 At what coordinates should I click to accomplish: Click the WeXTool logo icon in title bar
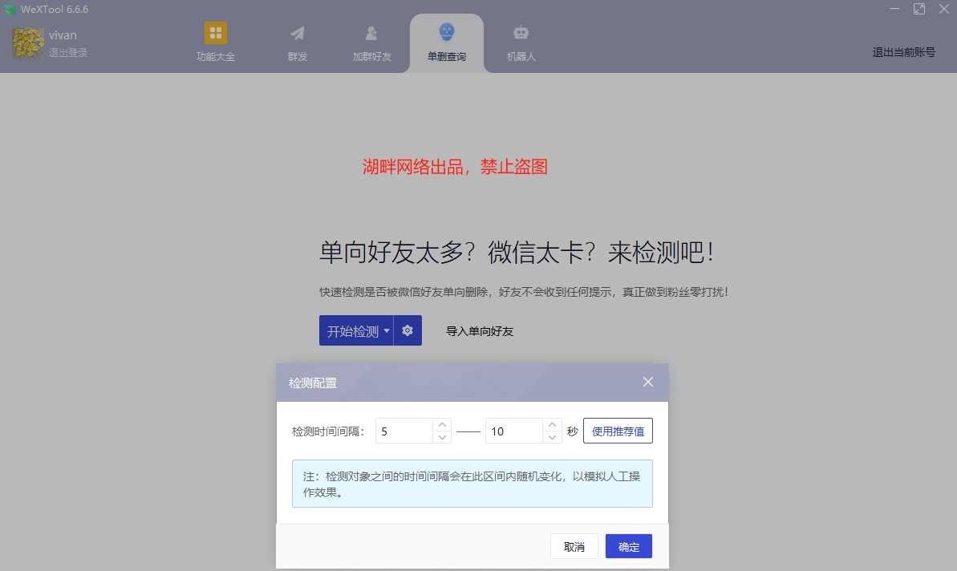(11, 9)
